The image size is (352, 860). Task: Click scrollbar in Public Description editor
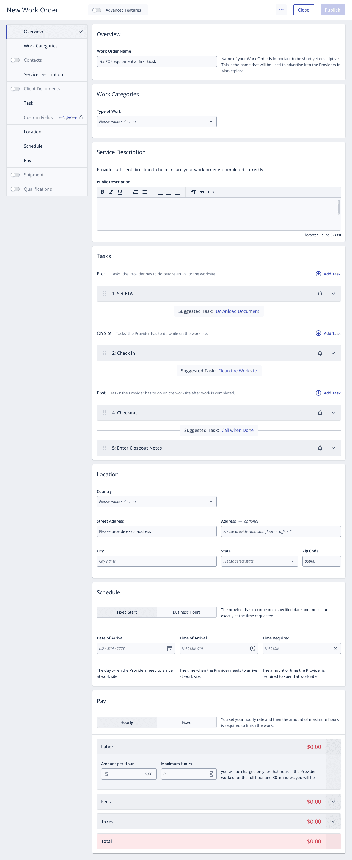tap(339, 207)
